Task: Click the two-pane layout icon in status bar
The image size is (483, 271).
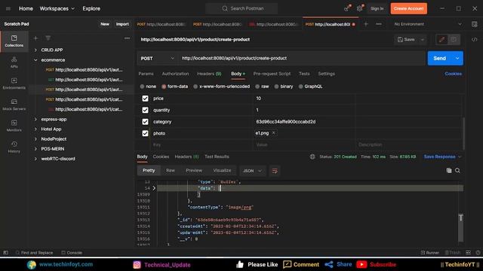Action: click(x=468, y=253)
